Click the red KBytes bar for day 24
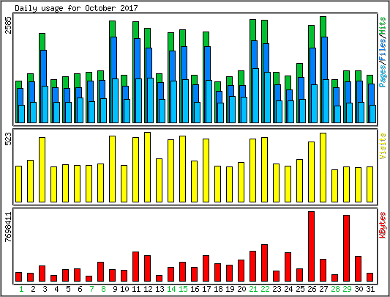 point(288,267)
